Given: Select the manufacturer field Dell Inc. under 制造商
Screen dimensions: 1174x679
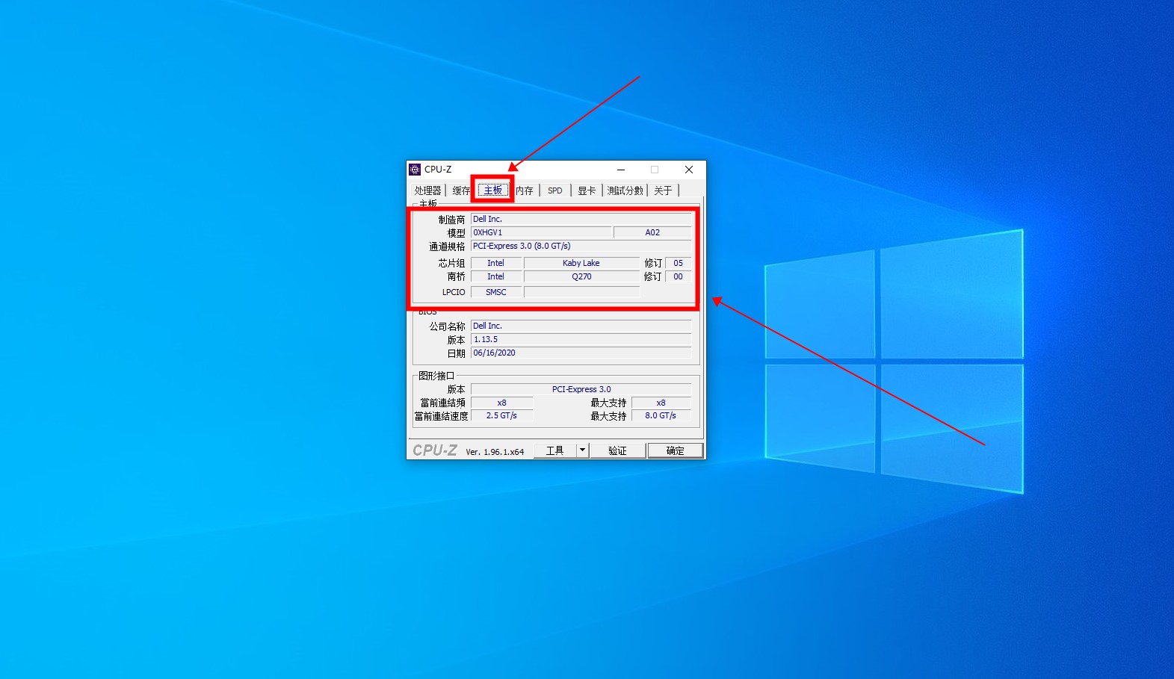Looking at the screenshot, I should point(581,220).
